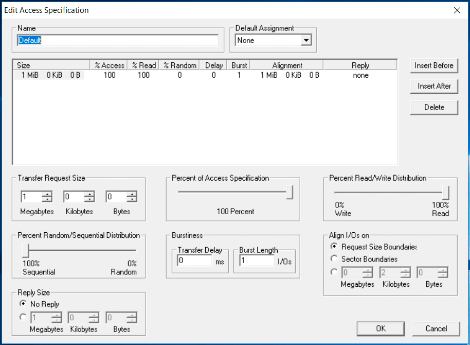Click the row's Alignment value 1 MiB 0 KiB 0 B
The width and height of the screenshot is (470, 345).
290,75
